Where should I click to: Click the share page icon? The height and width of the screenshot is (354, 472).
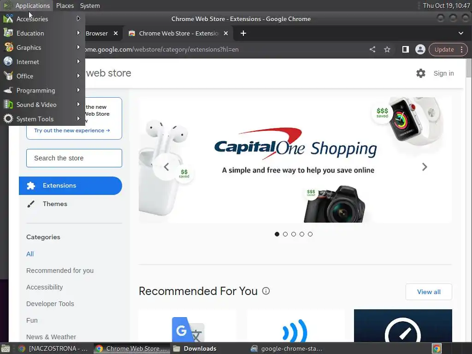(x=372, y=49)
